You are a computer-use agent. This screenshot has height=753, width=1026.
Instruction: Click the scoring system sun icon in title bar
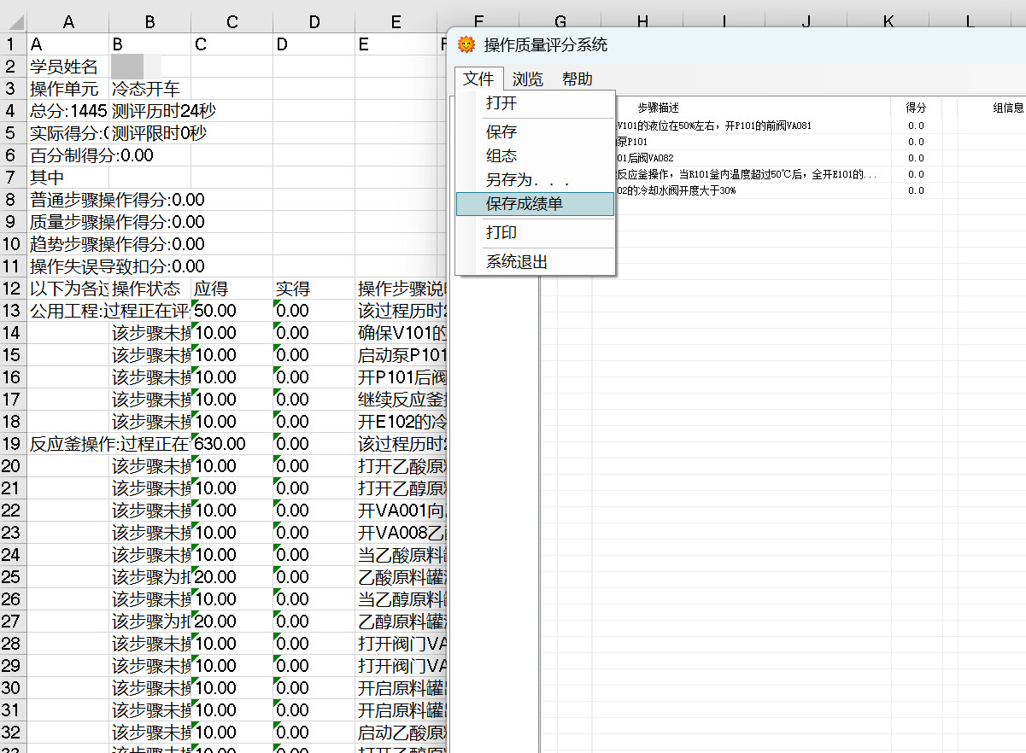coord(466,45)
